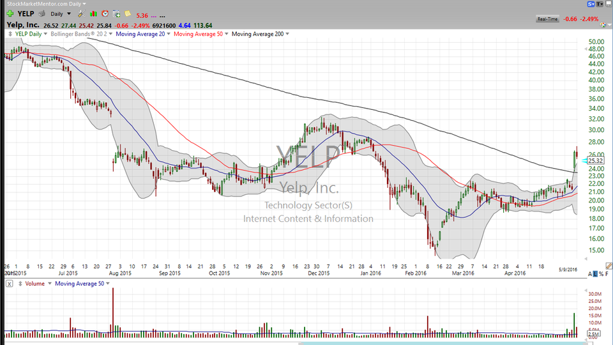613x345 pixels.
Task: Click the top volume-axis scale arrow
Action: pyautogui.click(x=586, y=291)
